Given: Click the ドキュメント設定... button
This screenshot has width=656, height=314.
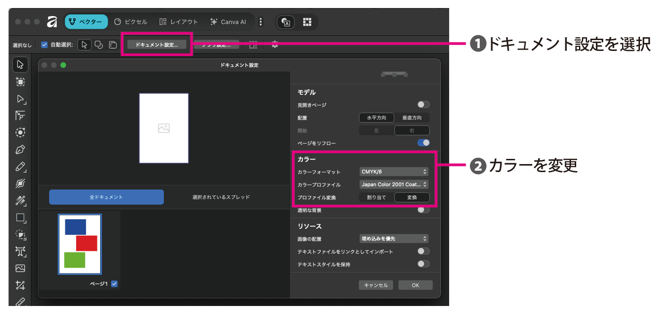Looking at the screenshot, I should 156,45.
